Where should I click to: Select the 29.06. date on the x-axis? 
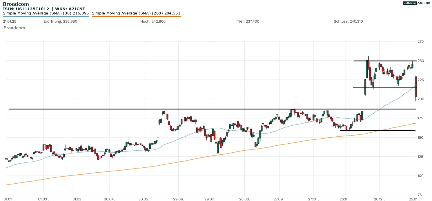click(x=179, y=199)
